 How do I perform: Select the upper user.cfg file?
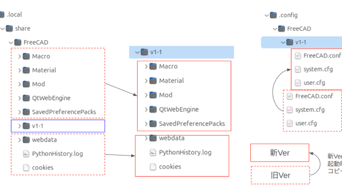click(314, 83)
